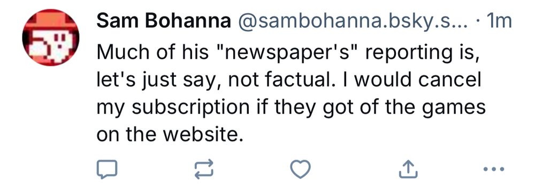535x196 pixels.
Task: Tap the repost arrows icon
Action: 204,169
